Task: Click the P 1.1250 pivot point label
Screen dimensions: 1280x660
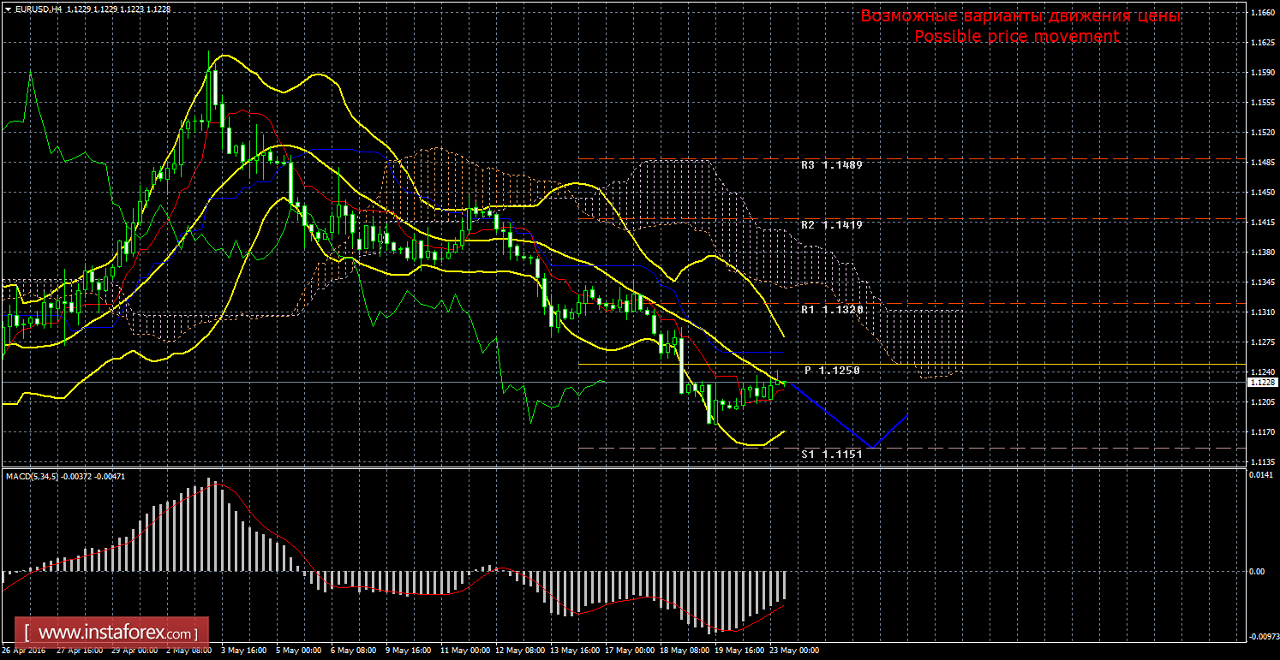Action: [x=832, y=370]
